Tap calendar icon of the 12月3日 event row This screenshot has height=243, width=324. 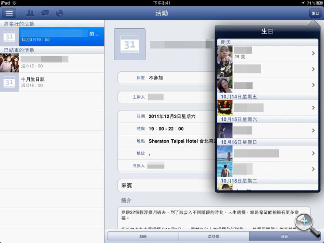9,37
